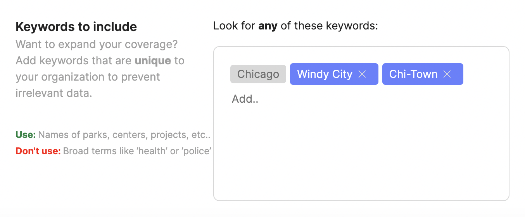Click the 'irrelevant data.' description line
The height and width of the screenshot is (217, 525).
(x=54, y=93)
